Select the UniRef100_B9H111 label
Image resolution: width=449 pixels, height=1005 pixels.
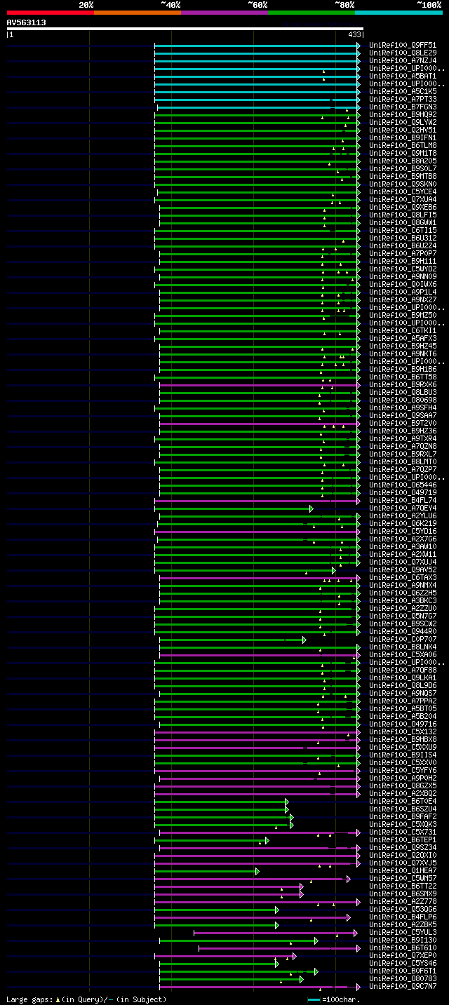click(403, 261)
